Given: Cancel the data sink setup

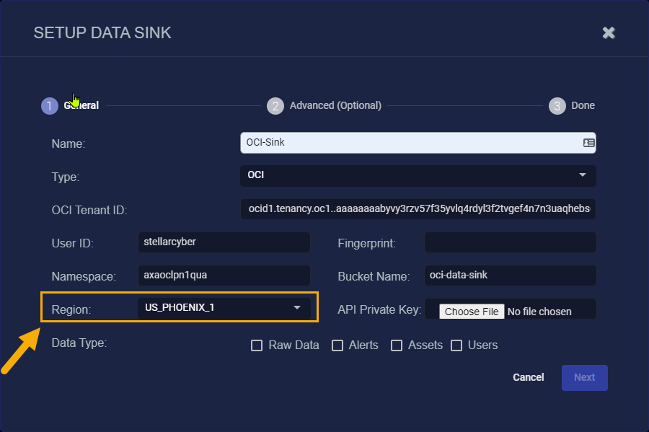Looking at the screenshot, I should click(x=528, y=377).
